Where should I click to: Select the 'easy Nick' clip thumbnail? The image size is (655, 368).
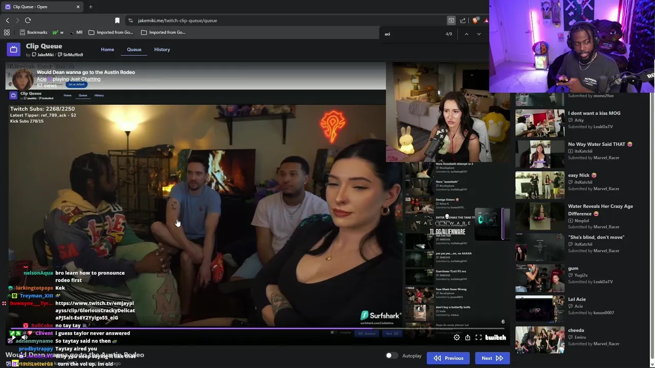point(540,185)
